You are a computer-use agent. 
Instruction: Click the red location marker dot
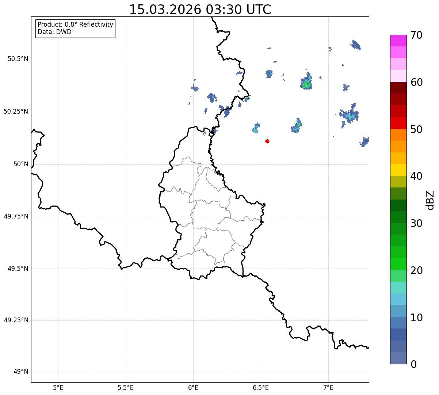coord(267,141)
